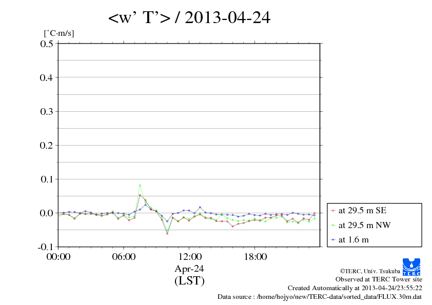Click legend entry 'at 1.6 m'
This screenshot has width=432, height=305.
[354, 240]
